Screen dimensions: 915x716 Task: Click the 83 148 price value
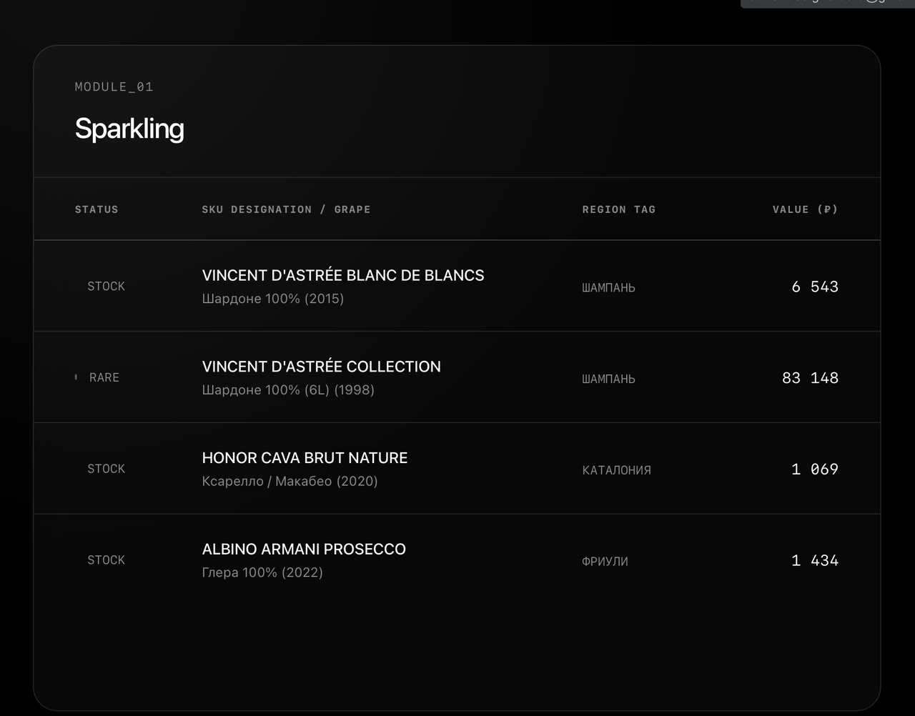[810, 377]
